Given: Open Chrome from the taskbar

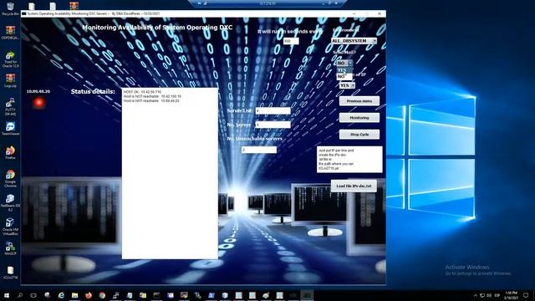Looking at the screenshot, I should click(x=102, y=295).
